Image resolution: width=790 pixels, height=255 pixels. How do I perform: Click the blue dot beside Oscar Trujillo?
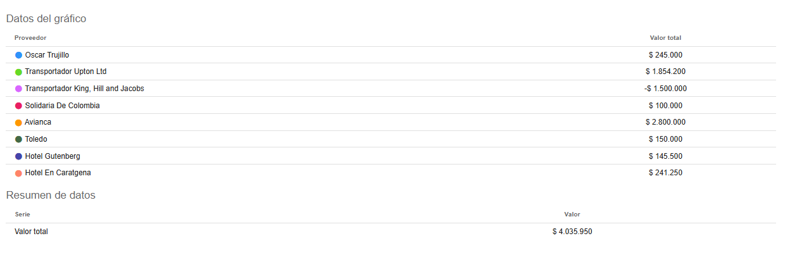click(18, 55)
